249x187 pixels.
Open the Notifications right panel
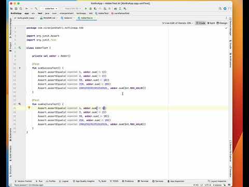click(230, 60)
